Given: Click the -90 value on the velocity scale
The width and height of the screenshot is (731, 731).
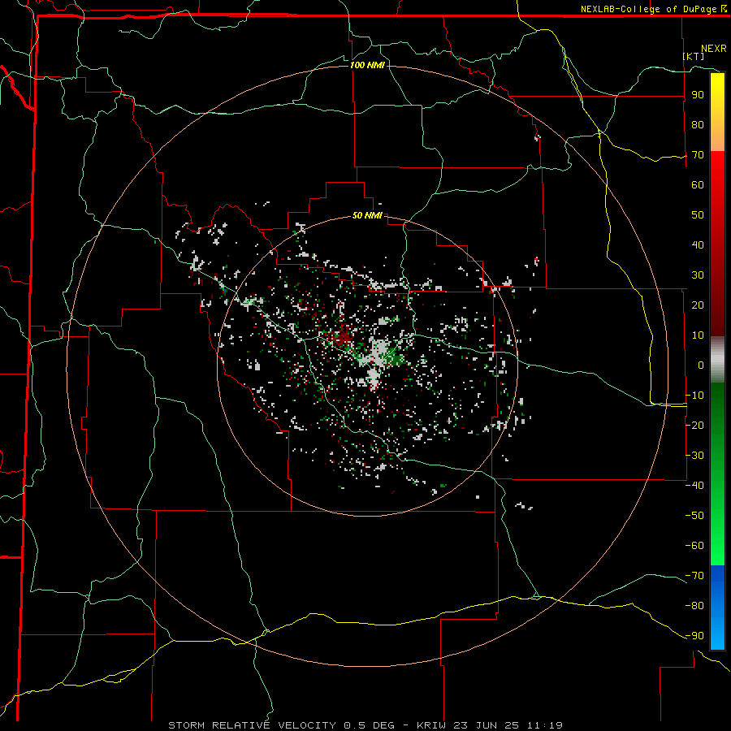Looking at the screenshot, I should [x=694, y=636].
